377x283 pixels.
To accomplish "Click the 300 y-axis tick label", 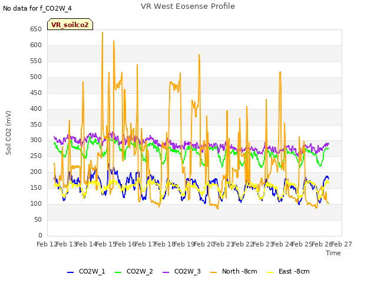I will pyautogui.click(x=36, y=140).
